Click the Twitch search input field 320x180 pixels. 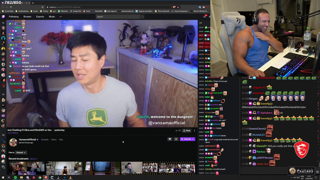point(118,16)
